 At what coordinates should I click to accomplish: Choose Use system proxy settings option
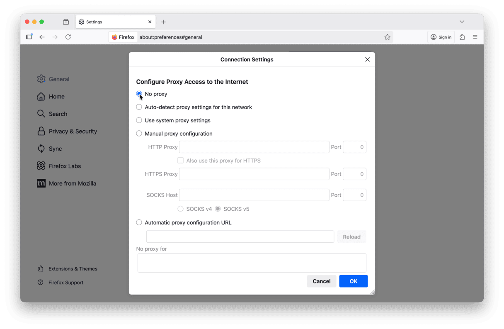[x=139, y=120]
